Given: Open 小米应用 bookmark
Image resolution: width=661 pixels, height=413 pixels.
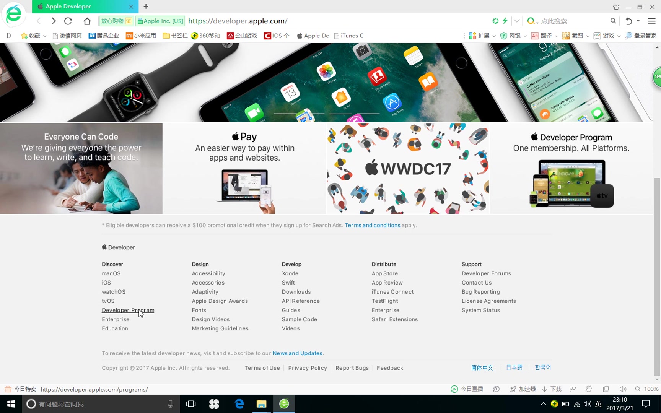Looking at the screenshot, I should point(141,36).
